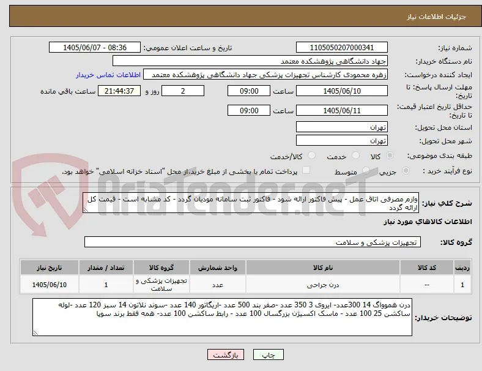Click the واحد شمارش column header
Image resolution: width=482 pixels, height=371 pixels.
click(217, 268)
